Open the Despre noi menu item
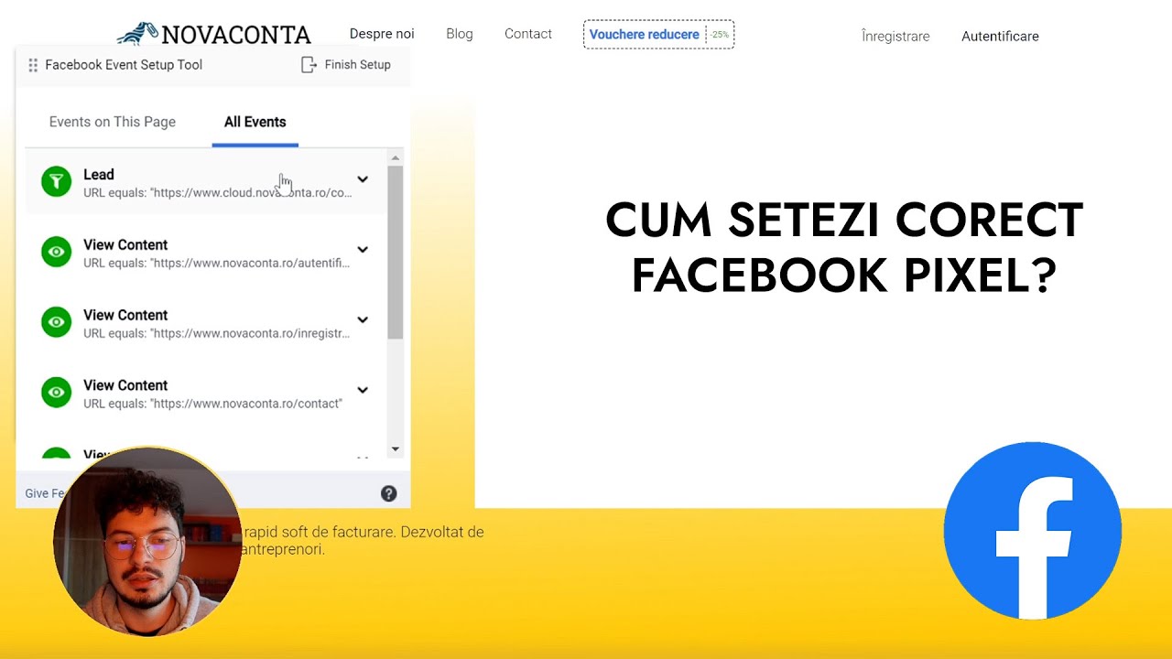Image resolution: width=1172 pixels, height=659 pixels. 382,34
